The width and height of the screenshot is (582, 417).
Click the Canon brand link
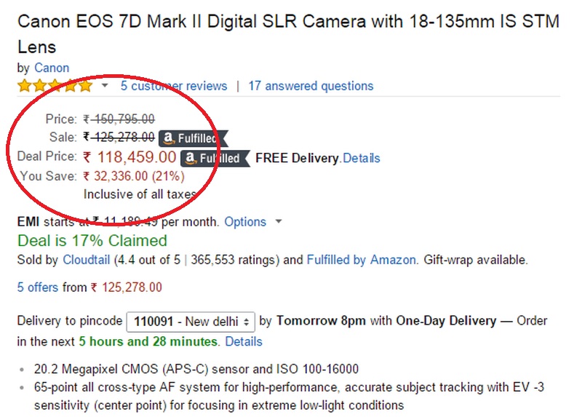(52, 68)
